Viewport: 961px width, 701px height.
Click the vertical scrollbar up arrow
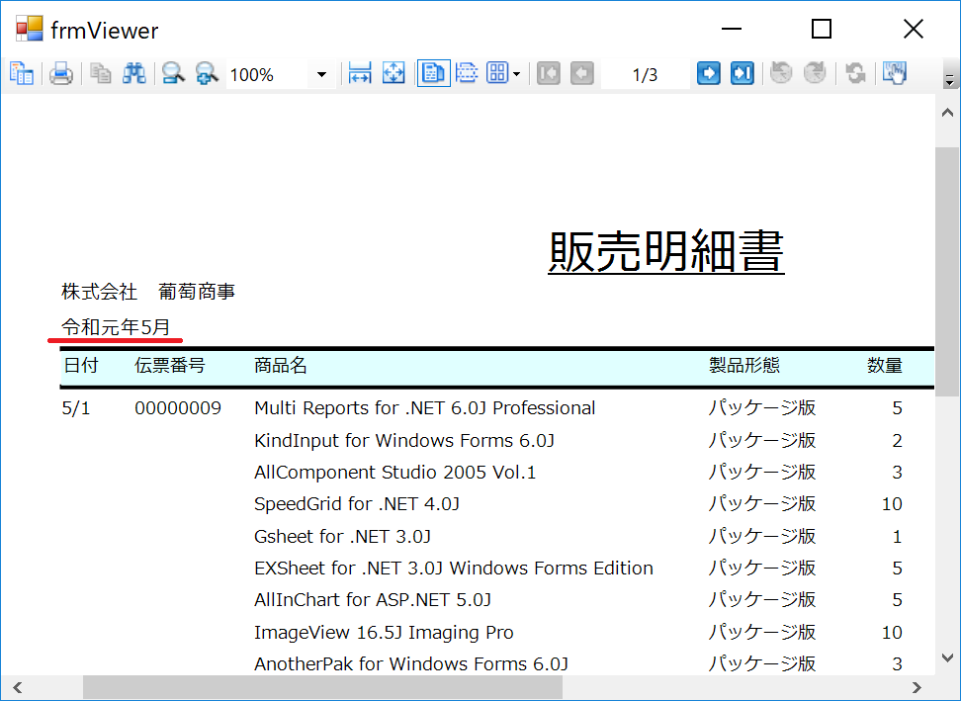[947, 113]
